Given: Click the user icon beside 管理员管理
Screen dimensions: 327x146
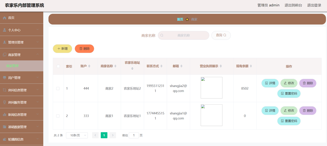Looking at the screenshot, I should [4, 42].
